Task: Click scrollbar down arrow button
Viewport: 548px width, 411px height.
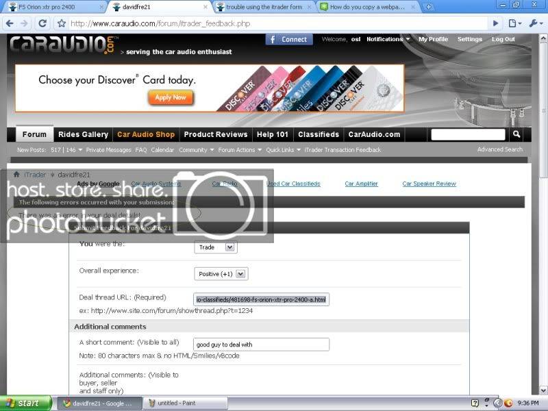Action: [x=543, y=390]
